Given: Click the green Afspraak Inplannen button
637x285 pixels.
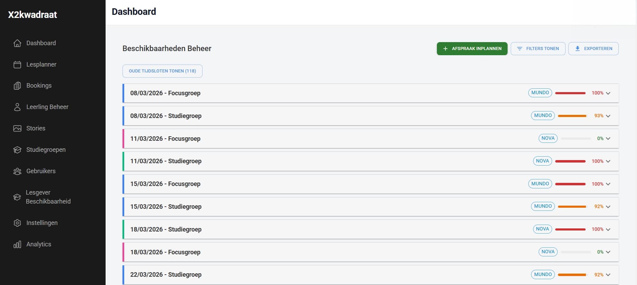Looking at the screenshot, I should 472,49.
